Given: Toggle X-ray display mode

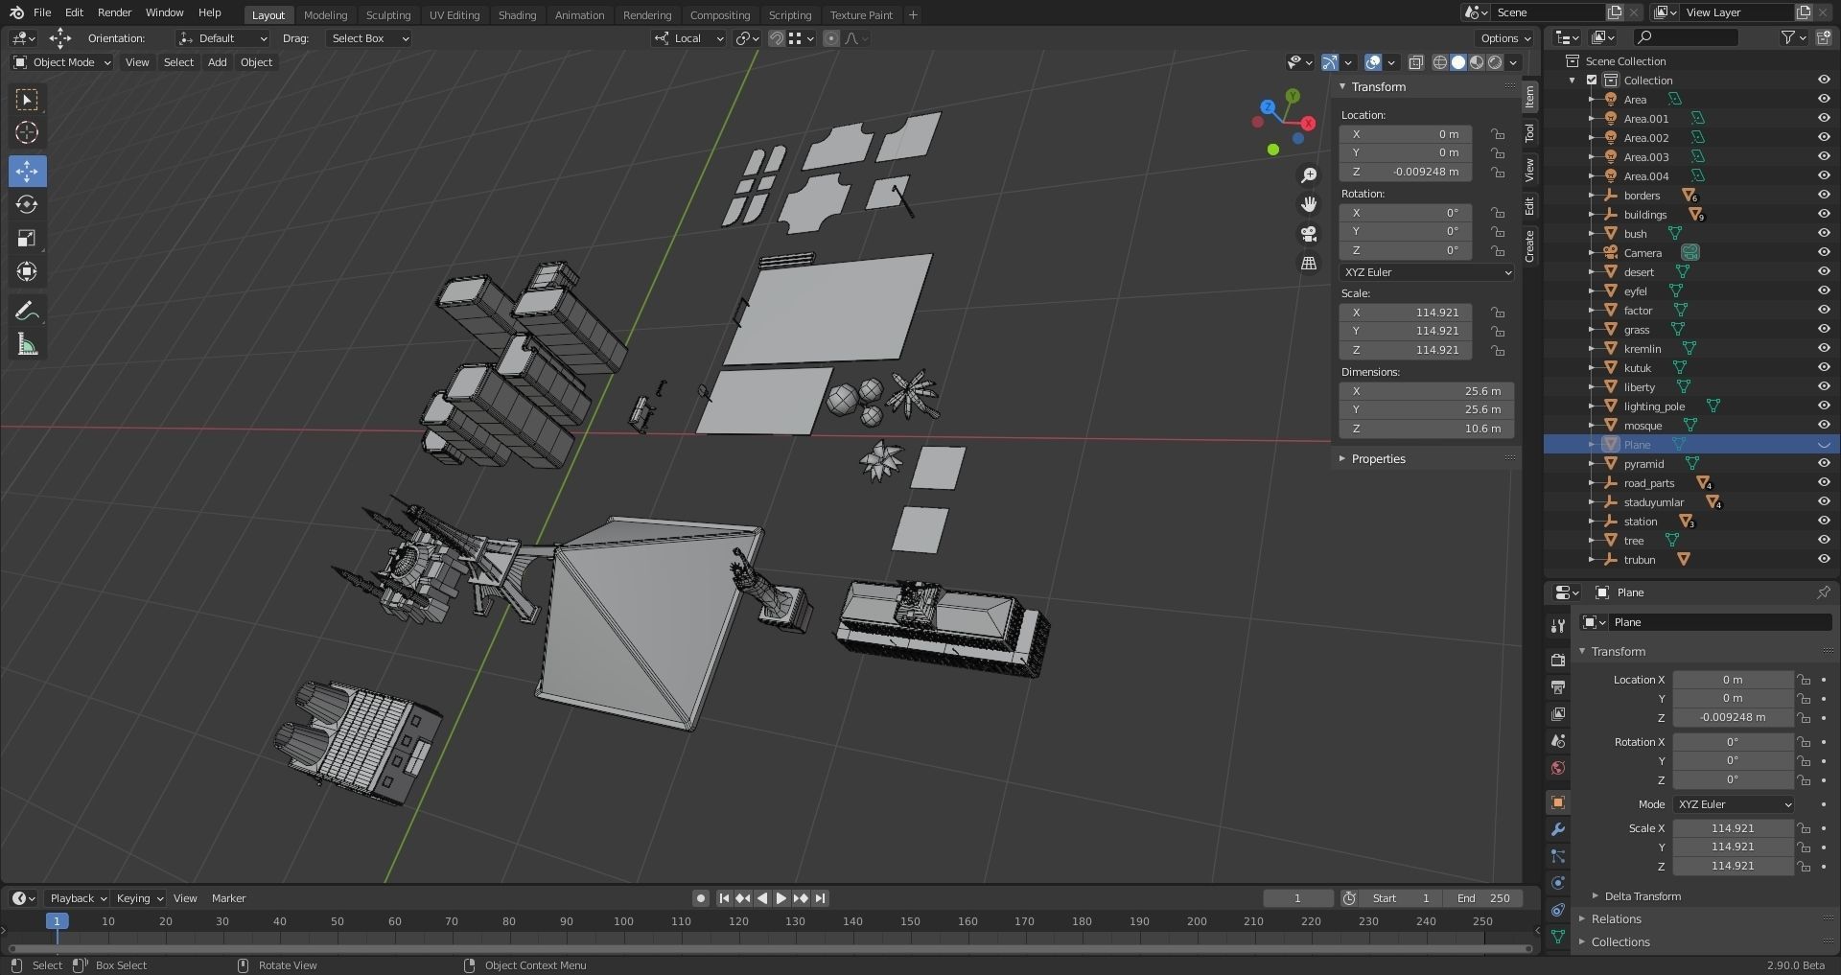Looking at the screenshot, I should point(1416,62).
